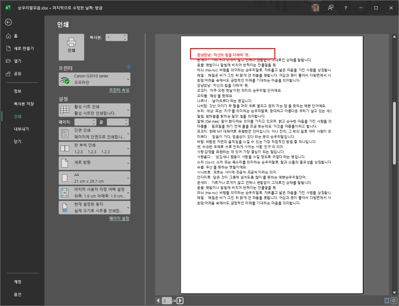Expand the 단면 인쇄 dropdown

pos(94,134)
